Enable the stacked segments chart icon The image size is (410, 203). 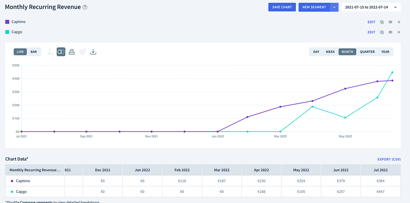pos(72,52)
